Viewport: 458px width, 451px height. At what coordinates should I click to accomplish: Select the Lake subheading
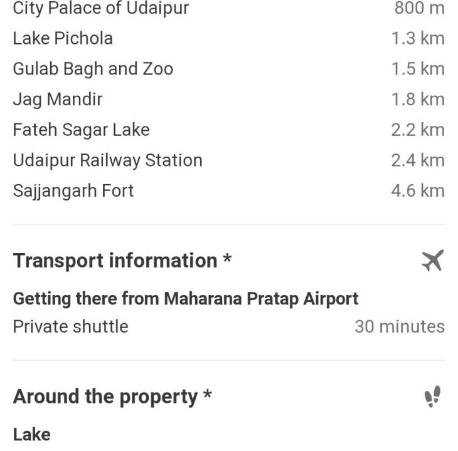tap(31, 434)
